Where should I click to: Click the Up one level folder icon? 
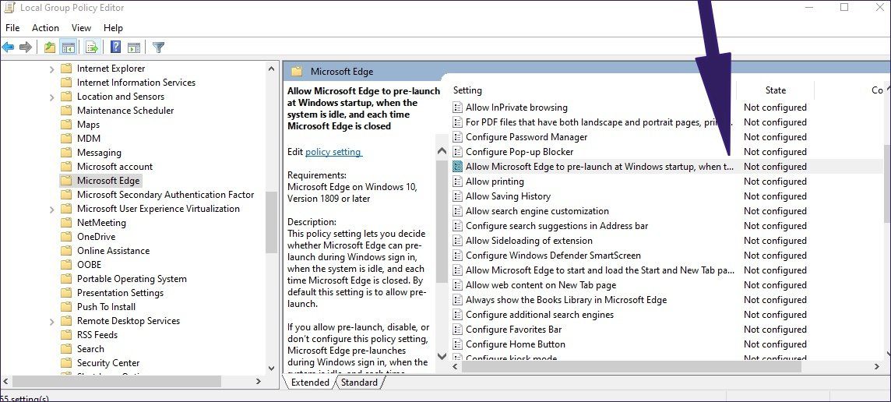click(x=50, y=48)
